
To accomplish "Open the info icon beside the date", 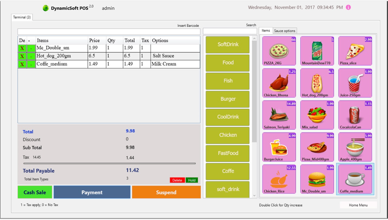I will [348, 7].
